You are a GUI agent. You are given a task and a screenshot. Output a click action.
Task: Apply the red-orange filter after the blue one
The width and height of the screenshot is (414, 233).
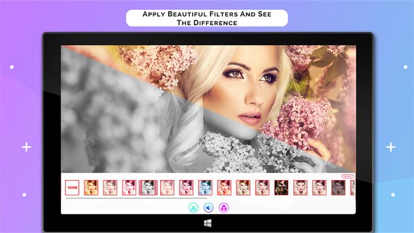point(224,187)
